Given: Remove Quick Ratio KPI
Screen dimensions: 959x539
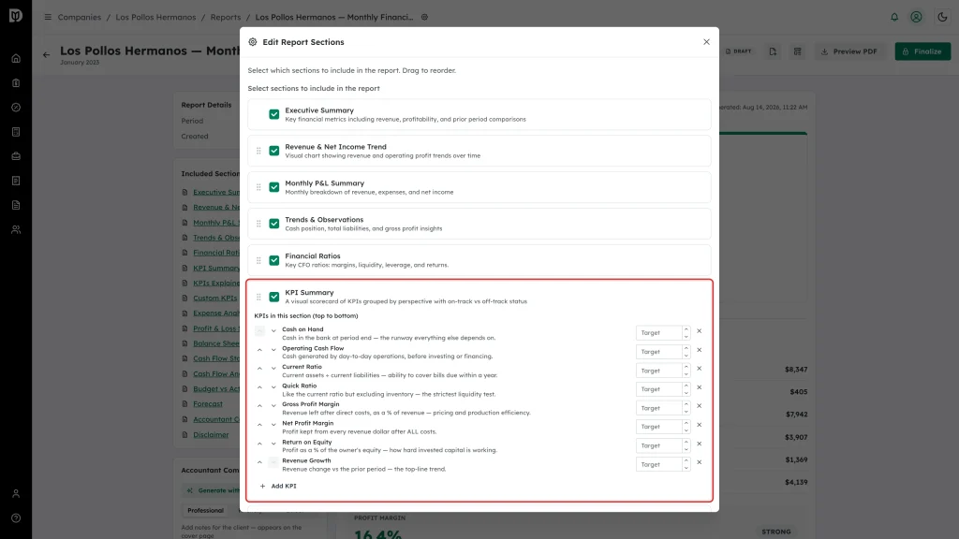Looking at the screenshot, I should [x=699, y=387].
